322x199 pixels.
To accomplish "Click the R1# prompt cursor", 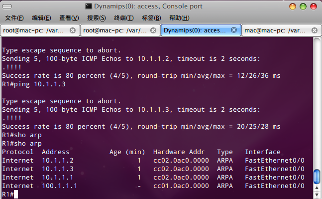I will (x=16, y=195).
